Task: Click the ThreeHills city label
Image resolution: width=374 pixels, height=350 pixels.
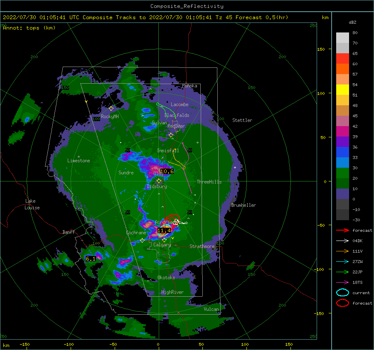Action: pyautogui.click(x=209, y=182)
